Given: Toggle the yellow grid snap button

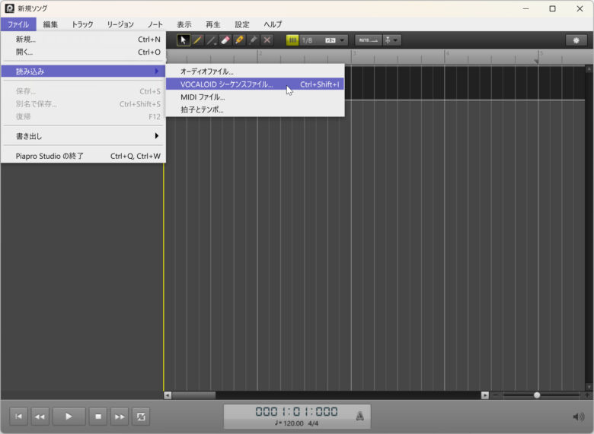Looking at the screenshot, I should point(292,40).
